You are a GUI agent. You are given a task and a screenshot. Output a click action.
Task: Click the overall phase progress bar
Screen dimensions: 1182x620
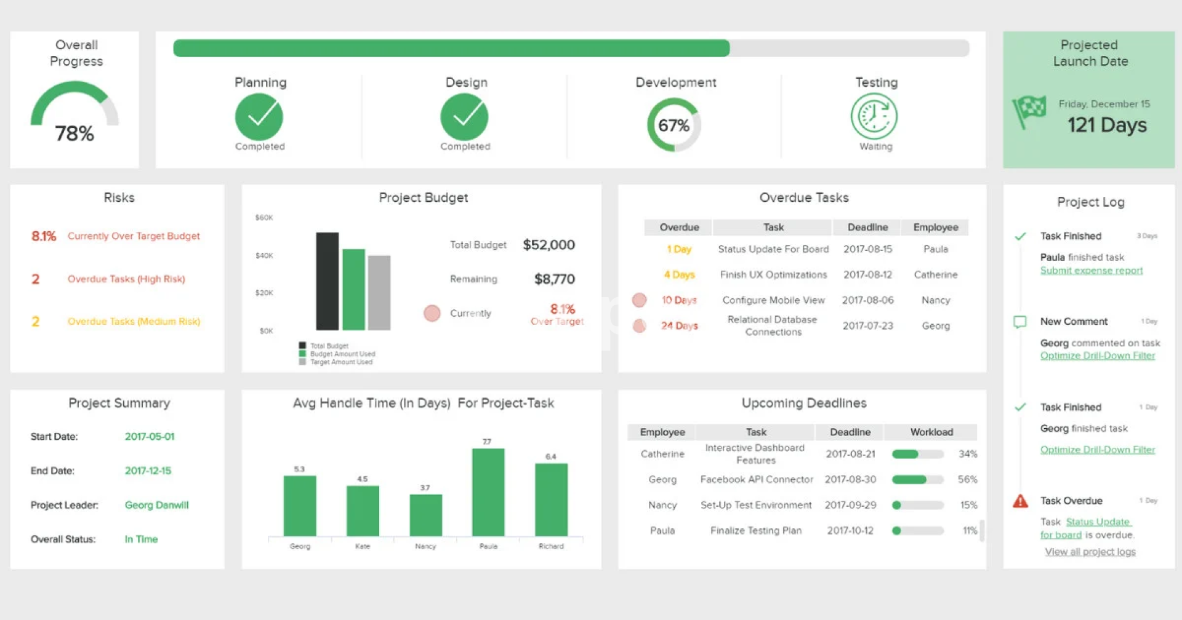tap(571, 48)
